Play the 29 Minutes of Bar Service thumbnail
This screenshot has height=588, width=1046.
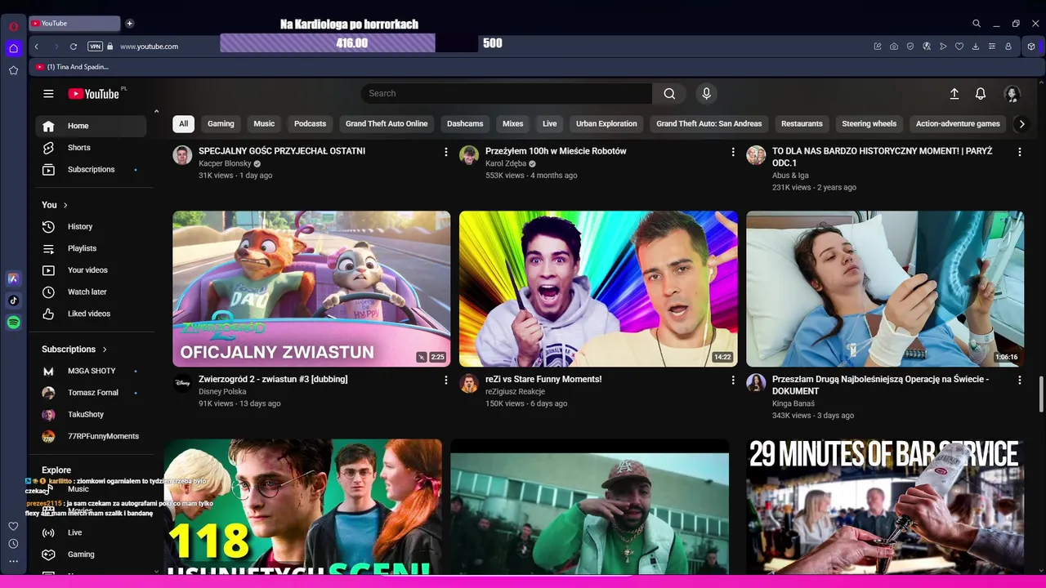[885, 506]
